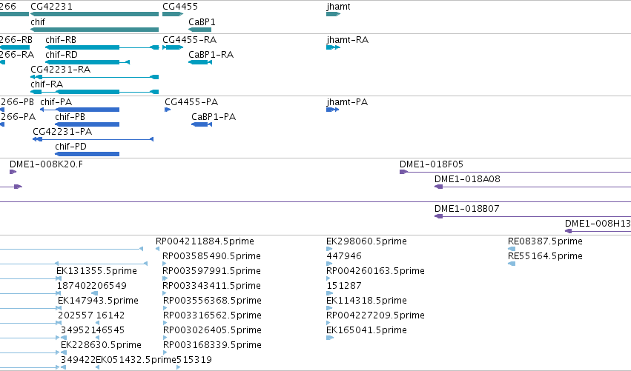631x371 pixels.
Task: Click the chif gene bar
Action: 95,30
